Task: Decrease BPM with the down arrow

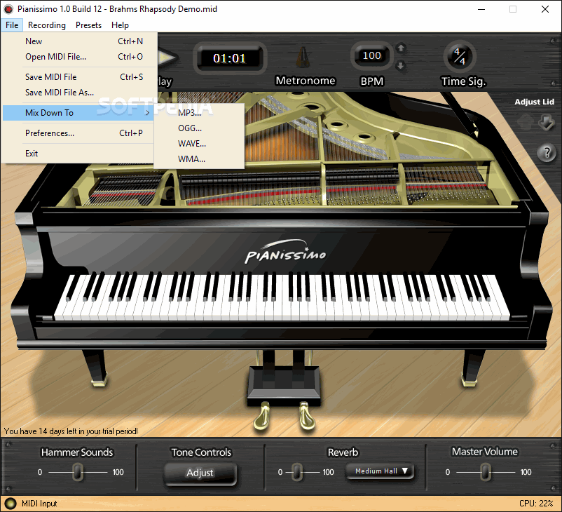Action: (401, 65)
